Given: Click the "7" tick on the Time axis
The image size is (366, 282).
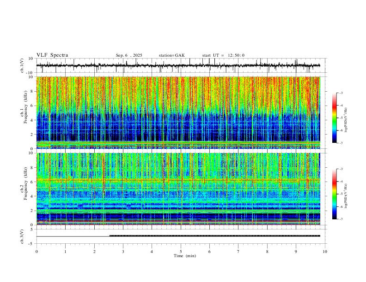Looking at the screenshot, I should (238, 252).
